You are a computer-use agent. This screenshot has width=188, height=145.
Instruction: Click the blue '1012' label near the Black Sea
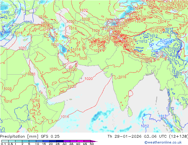pos(28,22)
